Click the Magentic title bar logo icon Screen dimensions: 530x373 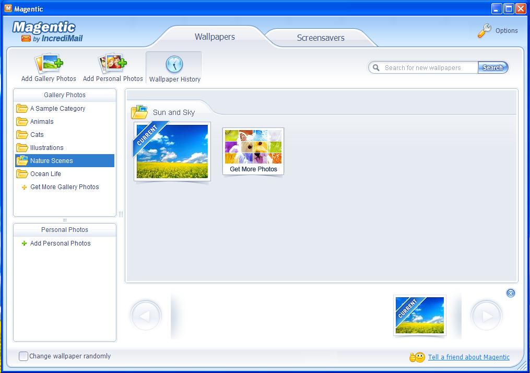[x=8, y=8]
